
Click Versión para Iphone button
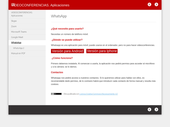(x=102, y=51)
